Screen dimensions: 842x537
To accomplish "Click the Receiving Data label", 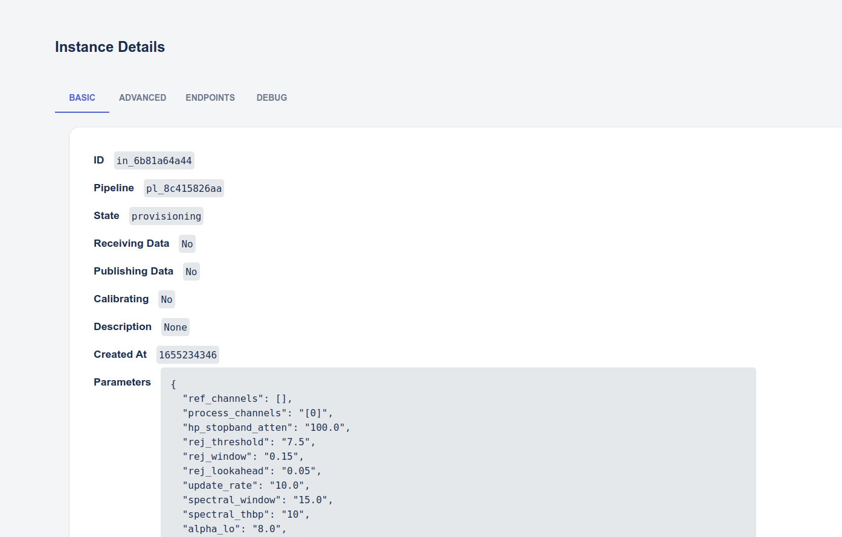I will click(x=131, y=243).
